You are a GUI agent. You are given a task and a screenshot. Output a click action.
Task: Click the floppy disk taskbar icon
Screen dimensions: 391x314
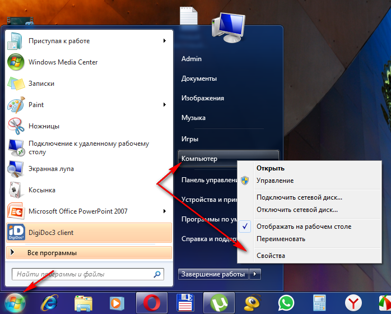point(185,303)
